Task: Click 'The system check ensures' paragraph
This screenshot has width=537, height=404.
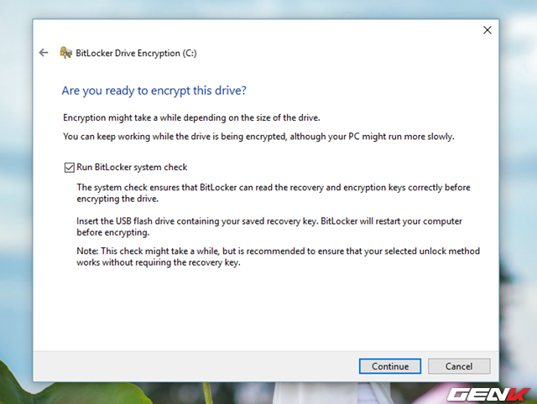Action: click(274, 193)
